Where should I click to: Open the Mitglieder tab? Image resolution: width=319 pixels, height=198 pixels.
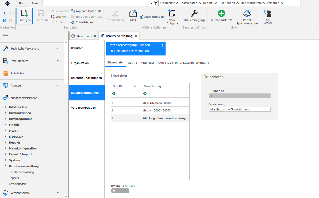click(x=147, y=63)
